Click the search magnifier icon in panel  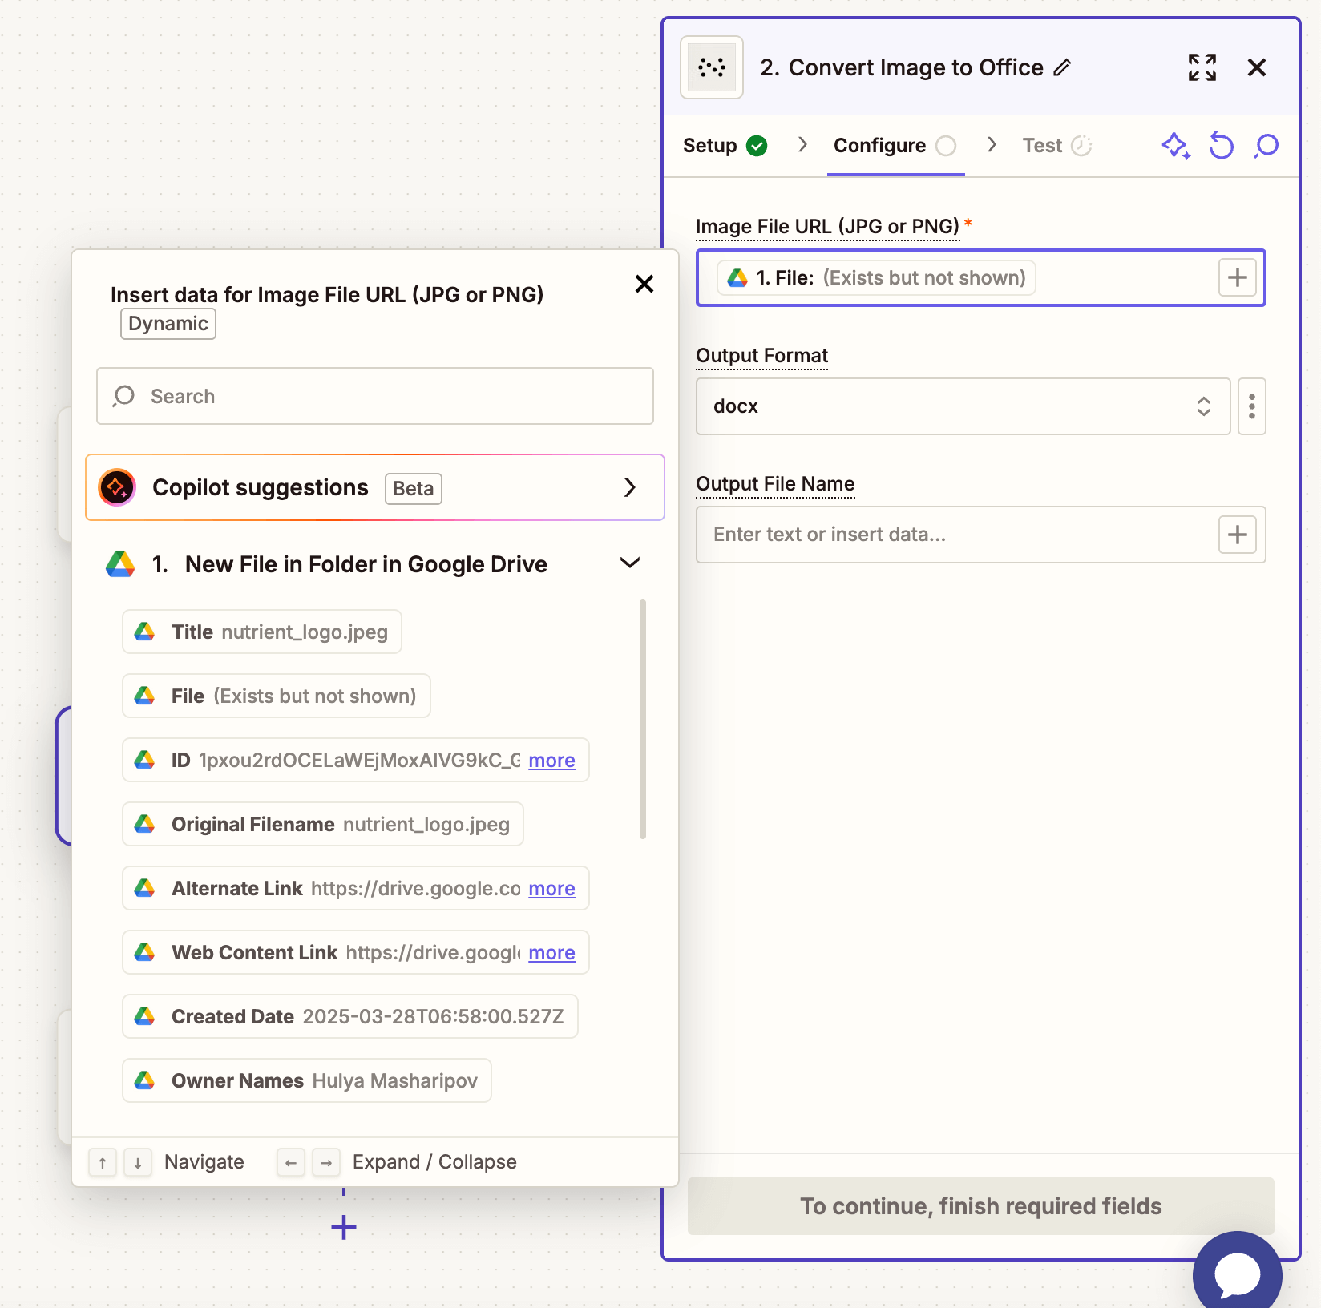coord(1266,146)
